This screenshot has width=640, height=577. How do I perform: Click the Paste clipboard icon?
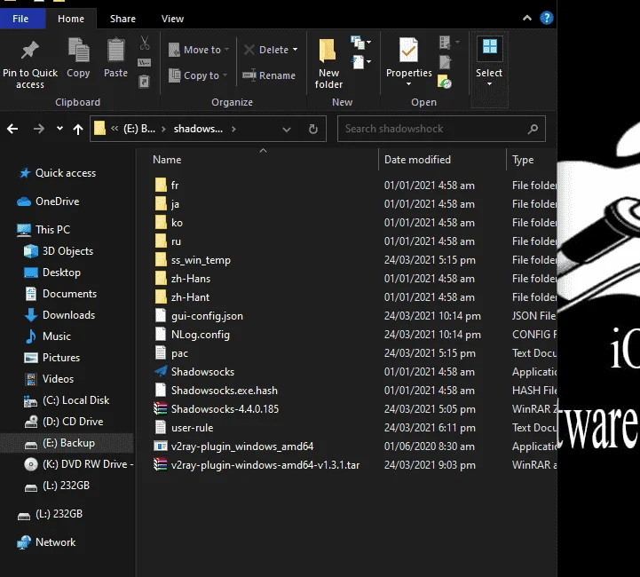click(x=115, y=58)
